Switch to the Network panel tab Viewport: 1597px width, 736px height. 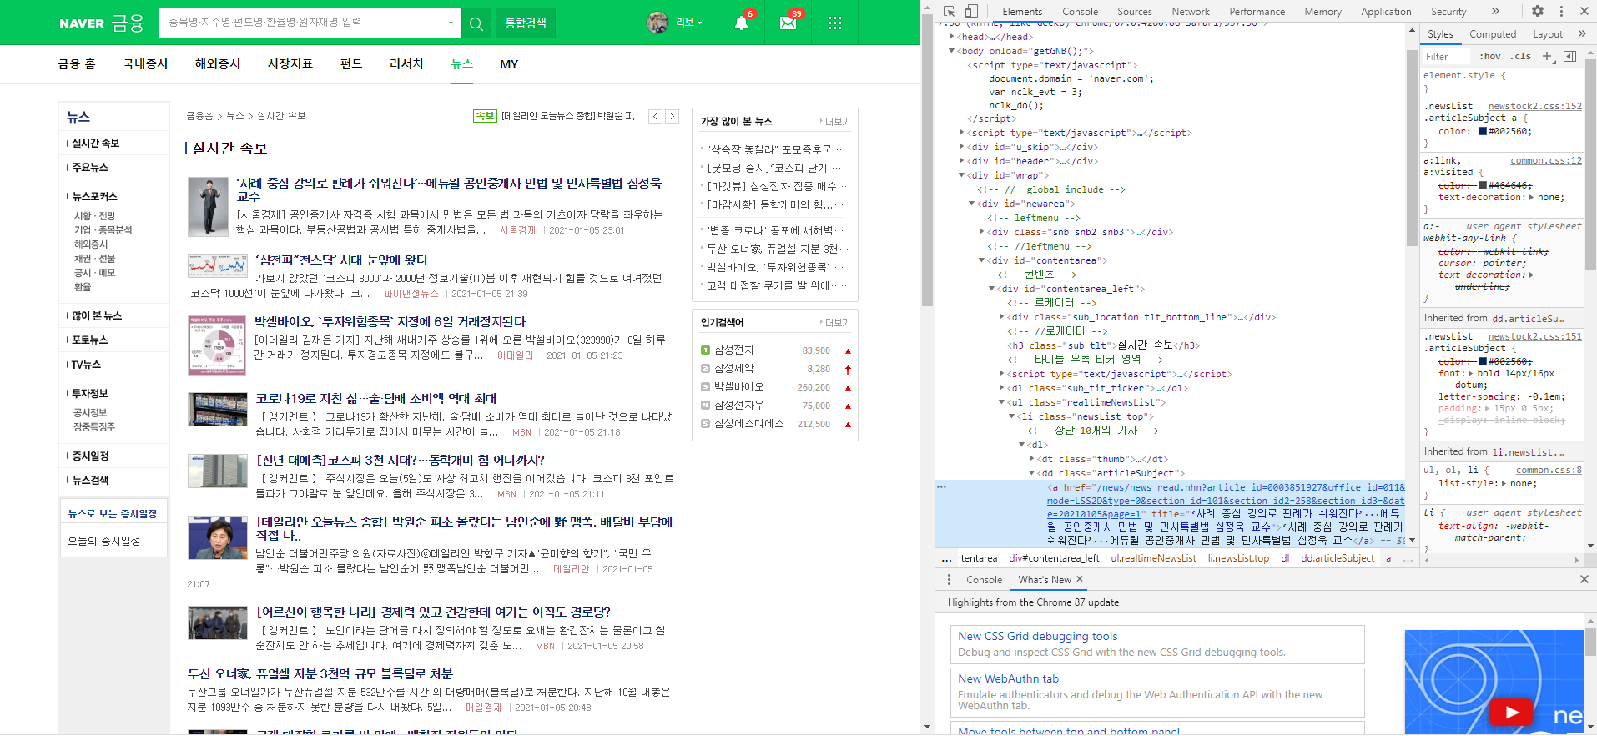[x=1190, y=12]
